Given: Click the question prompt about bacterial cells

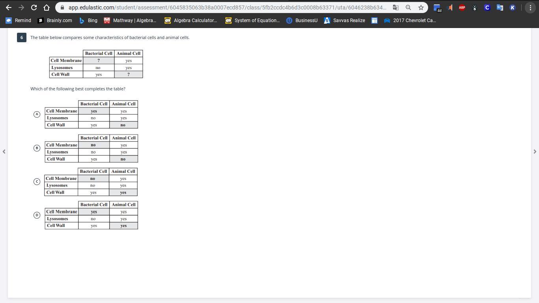Looking at the screenshot, I should (110, 37).
